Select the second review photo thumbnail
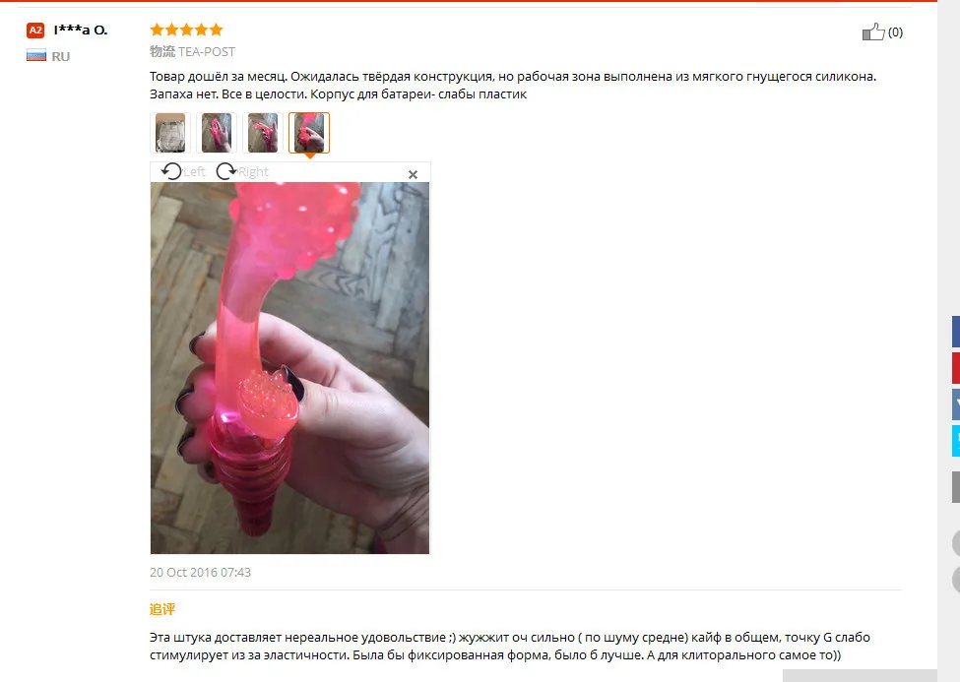 [x=217, y=133]
